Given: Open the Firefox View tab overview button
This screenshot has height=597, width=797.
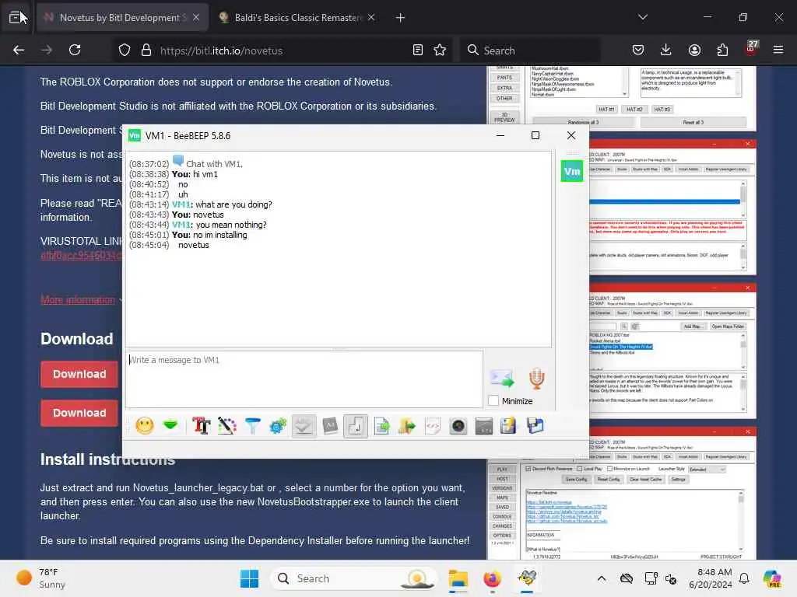Looking at the screenshot, I should click(16, 18).
